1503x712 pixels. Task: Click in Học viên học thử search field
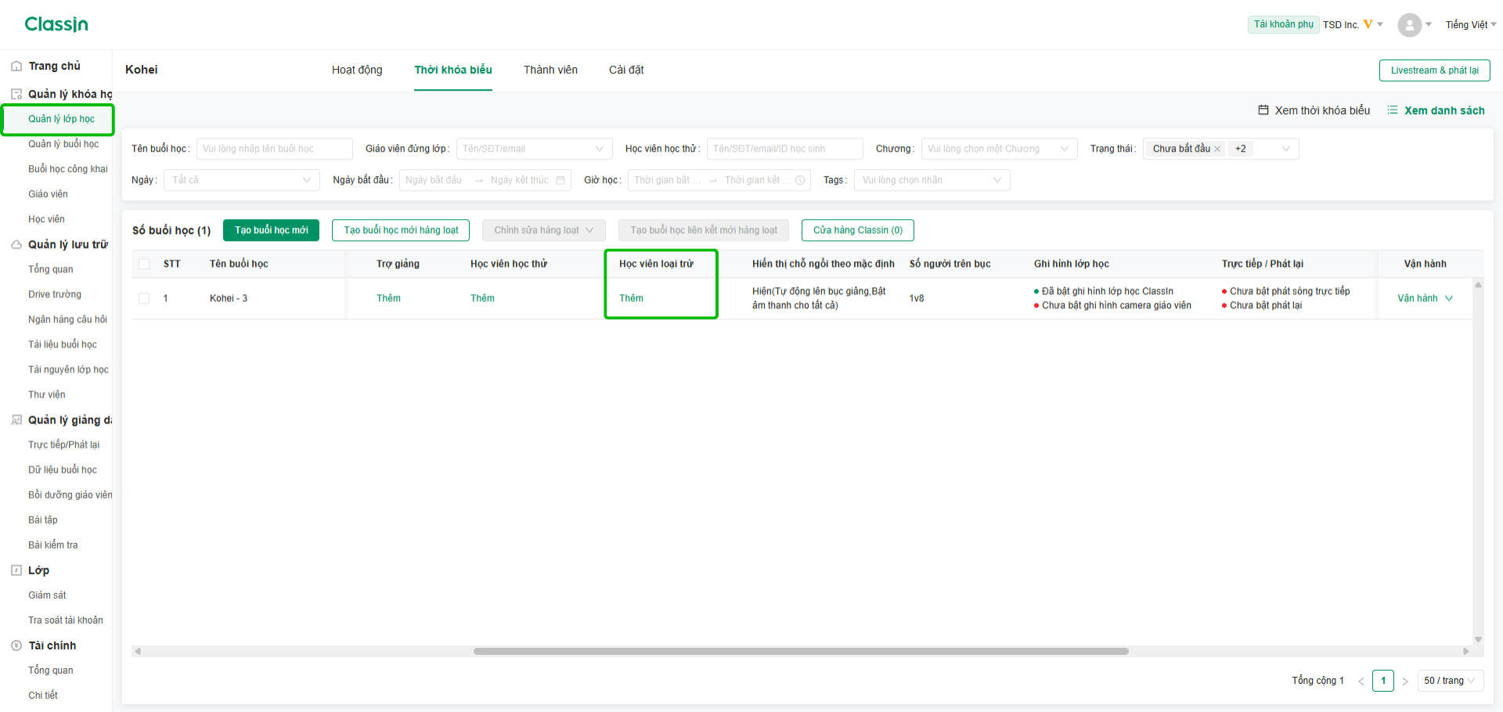tap(784, 149)
